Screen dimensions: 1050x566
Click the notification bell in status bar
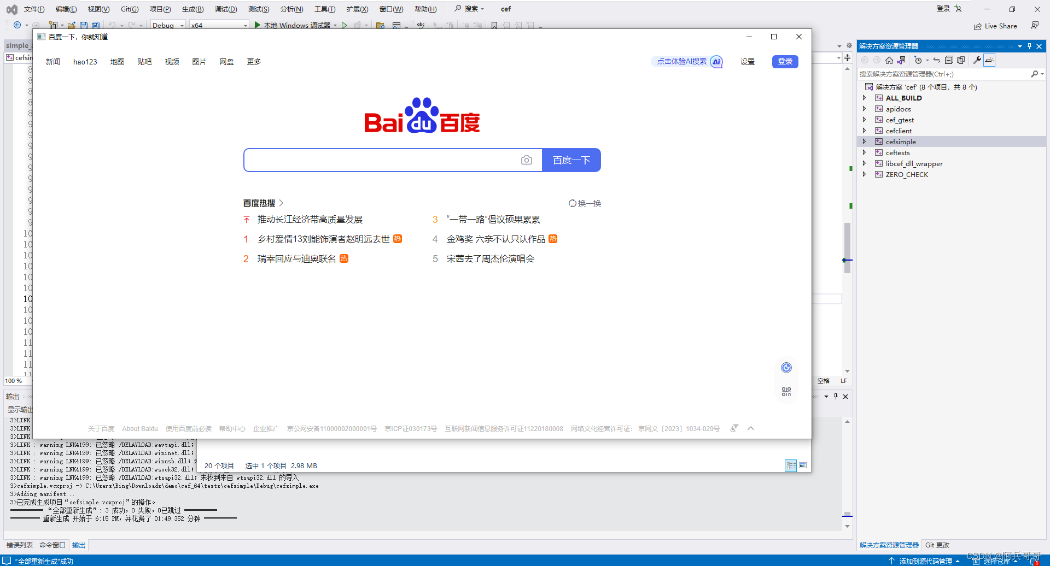pos(1035,561)
